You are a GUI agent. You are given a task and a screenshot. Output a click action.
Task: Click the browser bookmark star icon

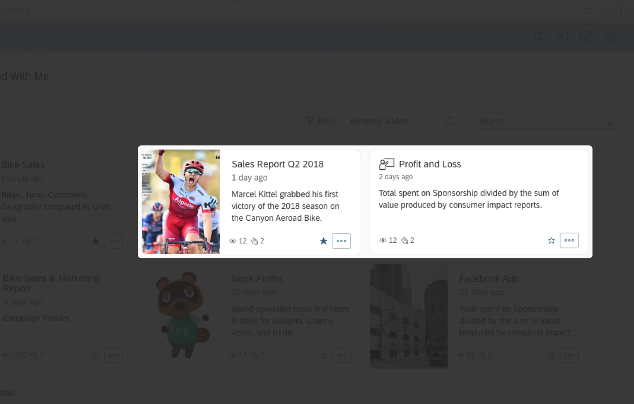click(x=588, y=10)
